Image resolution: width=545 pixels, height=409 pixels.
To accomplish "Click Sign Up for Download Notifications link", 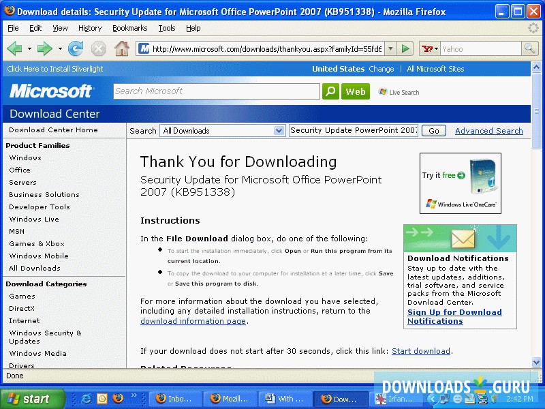I will coord(454,316).
